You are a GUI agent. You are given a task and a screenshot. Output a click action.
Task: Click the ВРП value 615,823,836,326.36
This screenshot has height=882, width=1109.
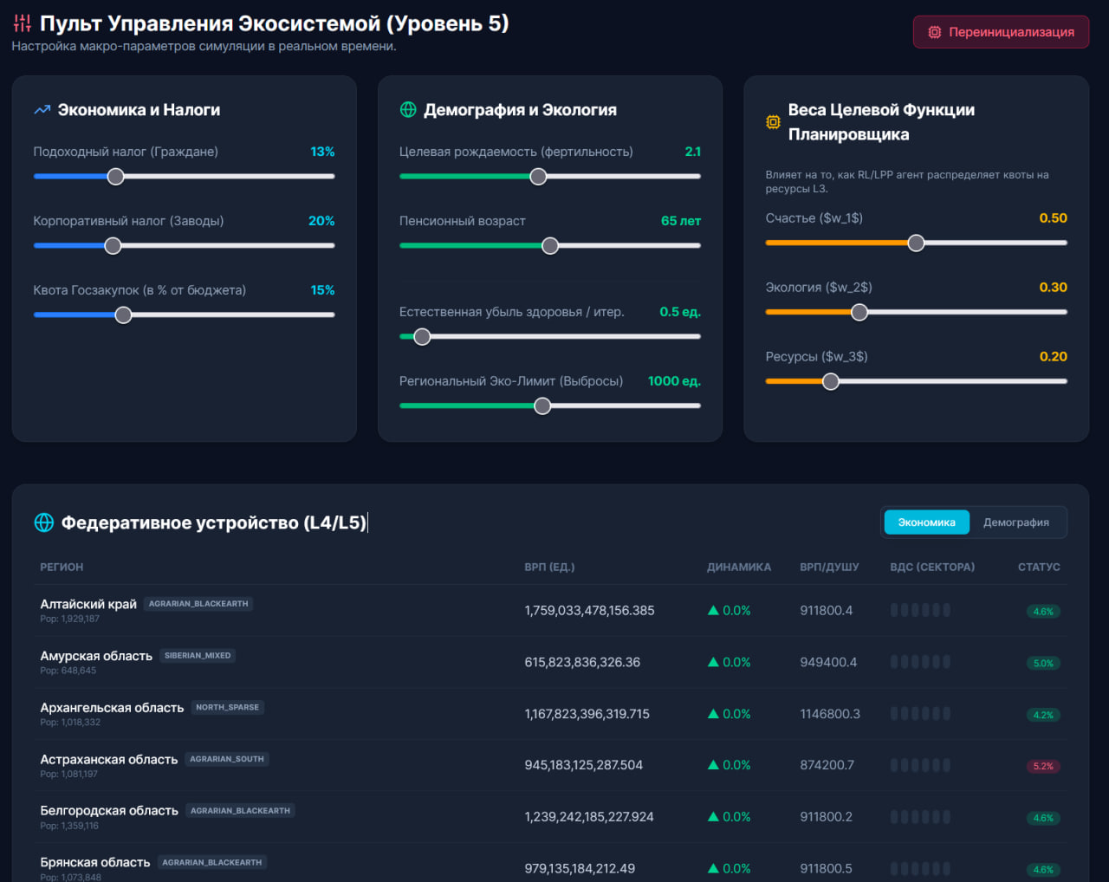pyautogui.click(x=582, y=662)
